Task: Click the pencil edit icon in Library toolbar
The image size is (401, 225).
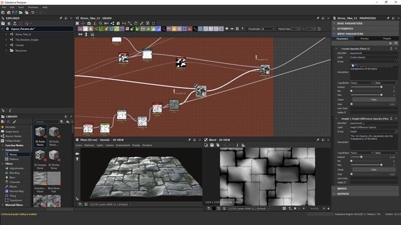Action: [x=14, y=122]
